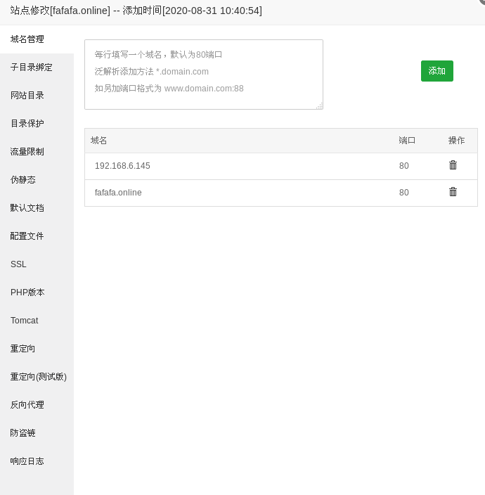485x495 pixels.
Task: Open the 配置文件 tab
Action: (x=37, y=236)
